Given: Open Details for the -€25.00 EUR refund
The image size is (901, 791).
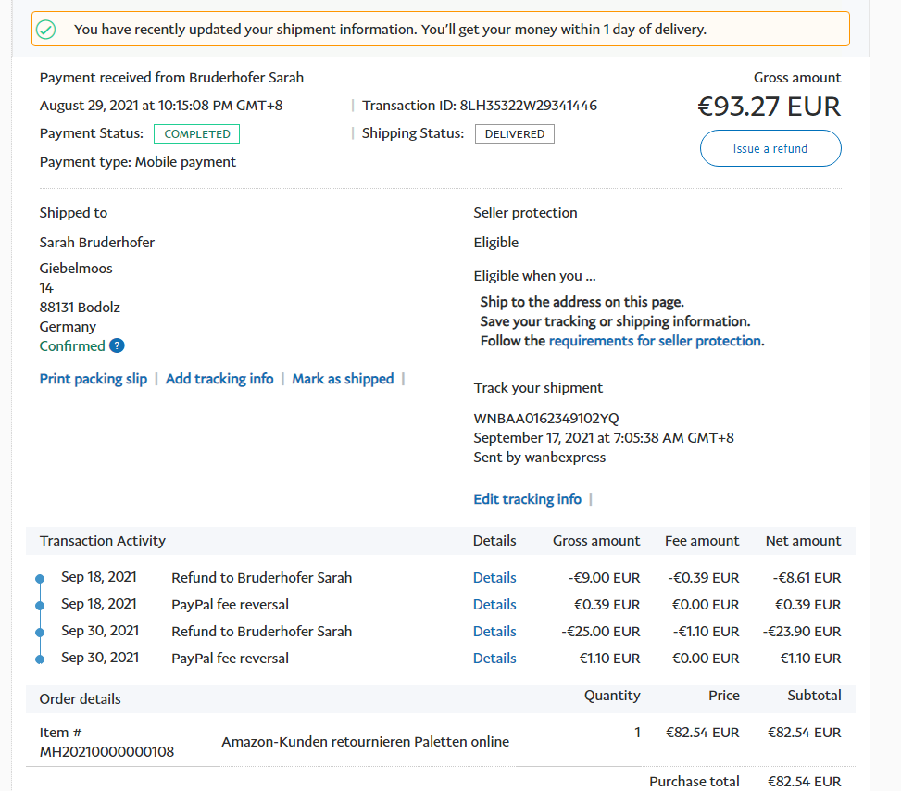Looking at the screenshot, I should [x=494, y=632].
